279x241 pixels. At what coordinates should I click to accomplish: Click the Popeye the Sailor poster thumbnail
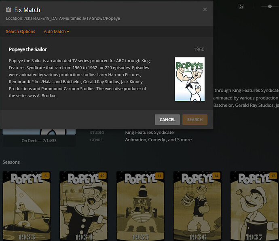[x=190, y=79]
